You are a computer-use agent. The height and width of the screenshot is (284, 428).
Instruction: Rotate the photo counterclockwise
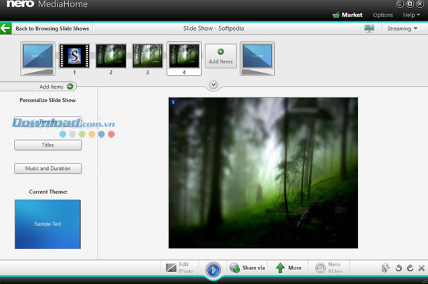(397, 268)
